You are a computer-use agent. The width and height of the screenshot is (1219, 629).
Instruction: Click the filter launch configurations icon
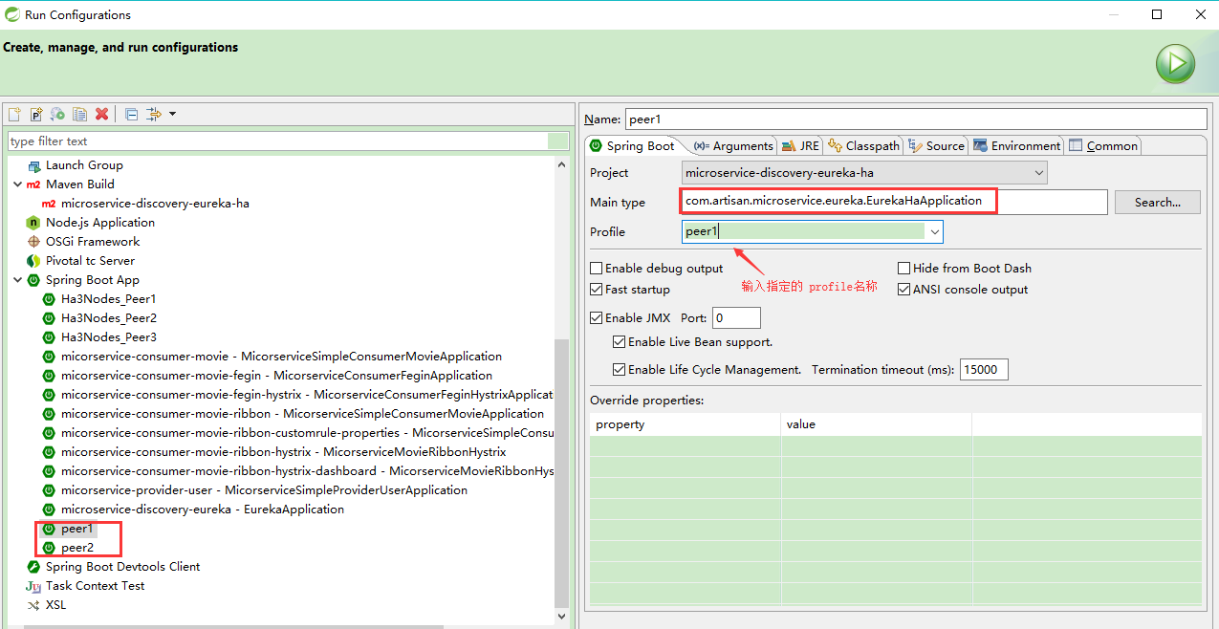point(154,114)
